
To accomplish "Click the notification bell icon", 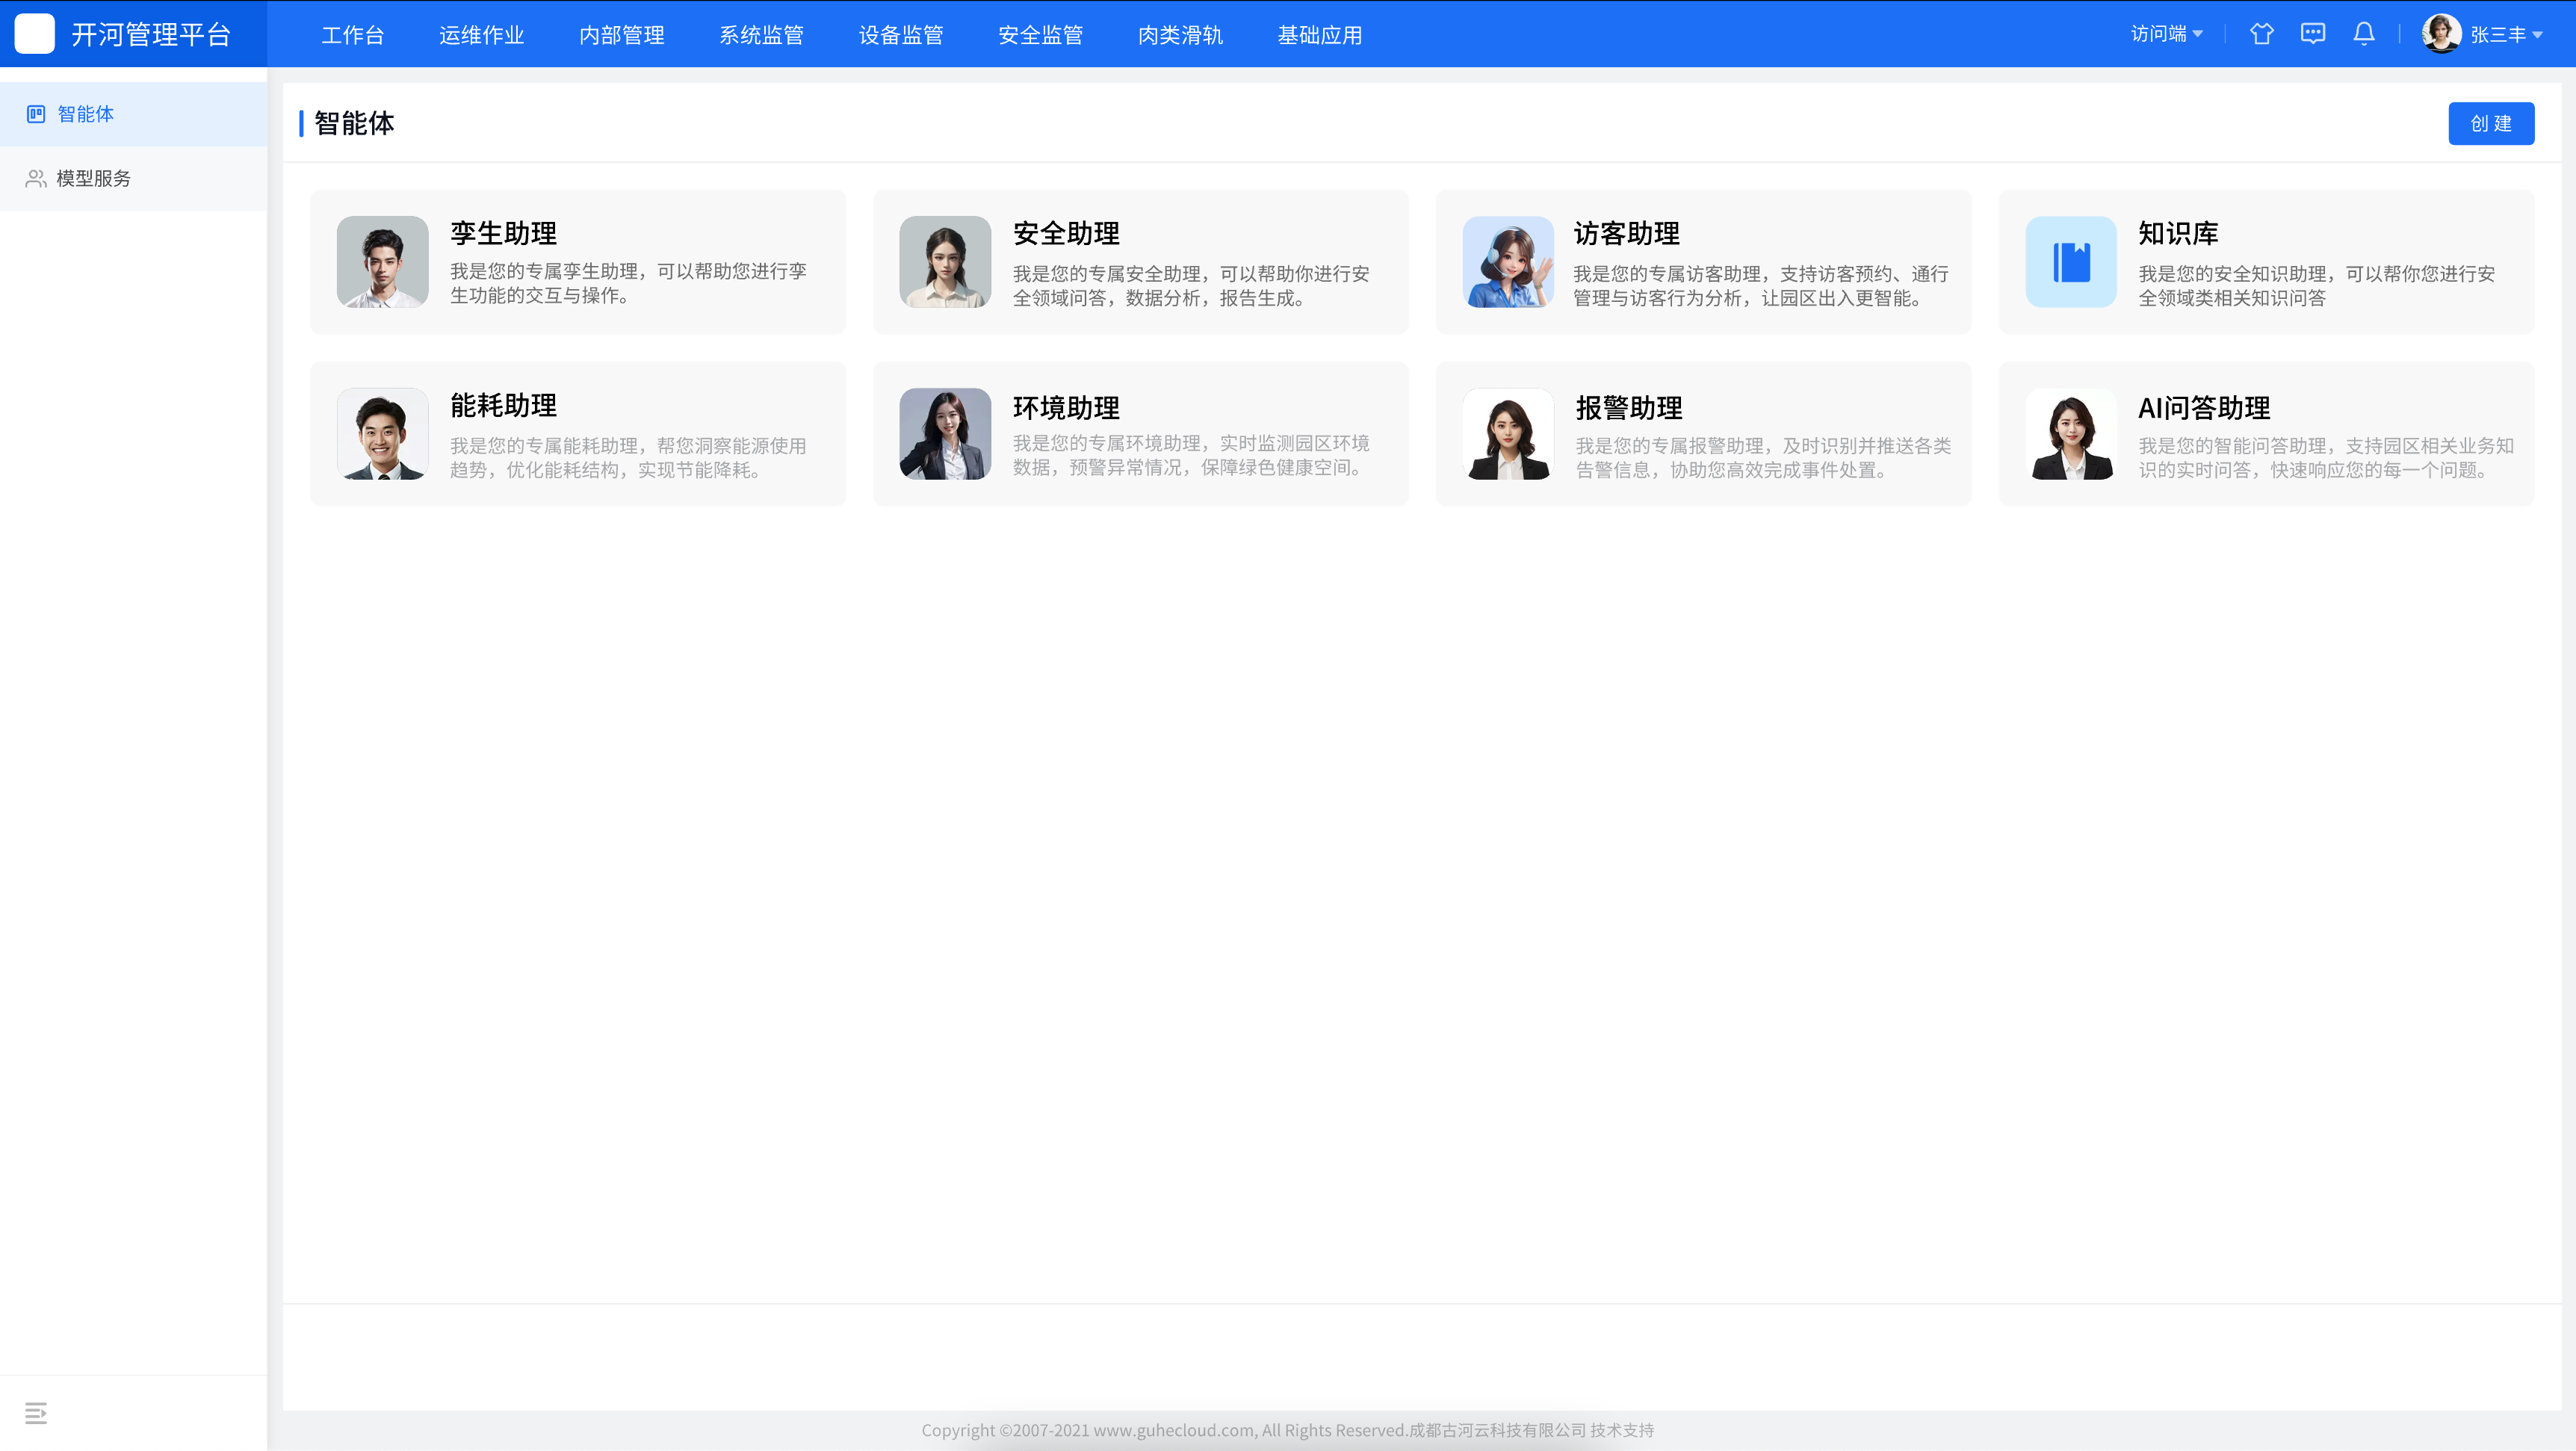I will pyautogui.click(x=2363, y=34).
